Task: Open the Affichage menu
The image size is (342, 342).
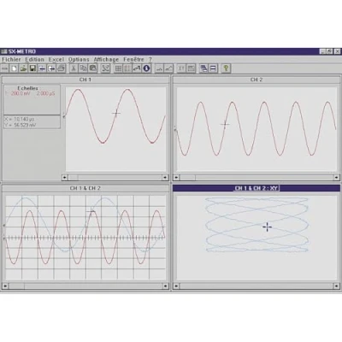Action: pos(106,59)
